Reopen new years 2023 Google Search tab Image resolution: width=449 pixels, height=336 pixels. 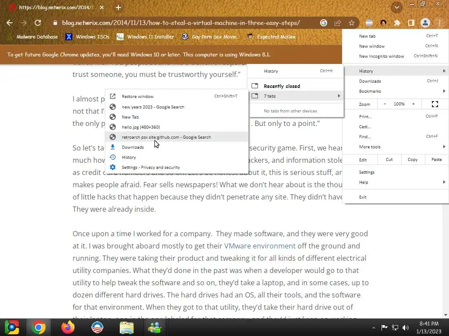pyautogui.click(x=177, y=107)
